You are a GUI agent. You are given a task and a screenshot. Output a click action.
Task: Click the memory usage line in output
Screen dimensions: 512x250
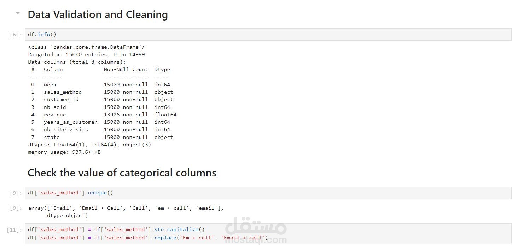pos(64,152)
